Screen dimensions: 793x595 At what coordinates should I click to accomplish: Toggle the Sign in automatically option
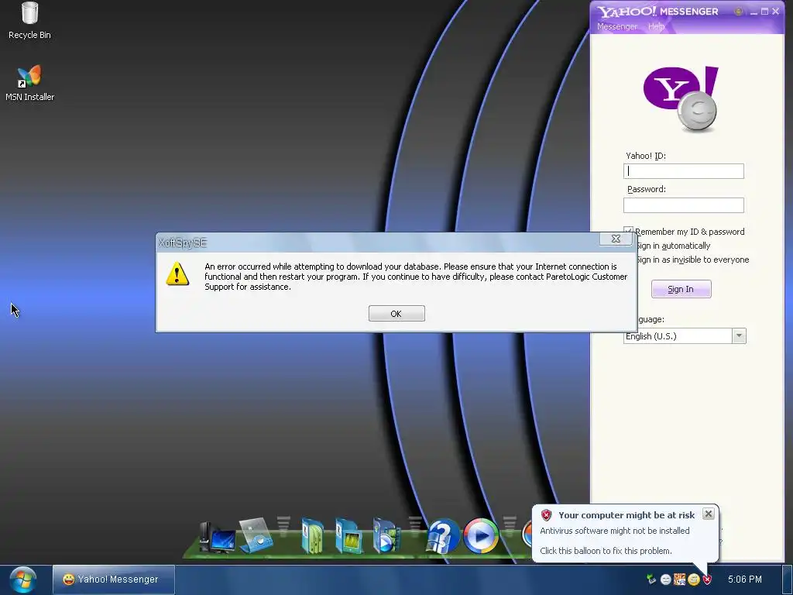pyautogui.click(x=673, y=246)
